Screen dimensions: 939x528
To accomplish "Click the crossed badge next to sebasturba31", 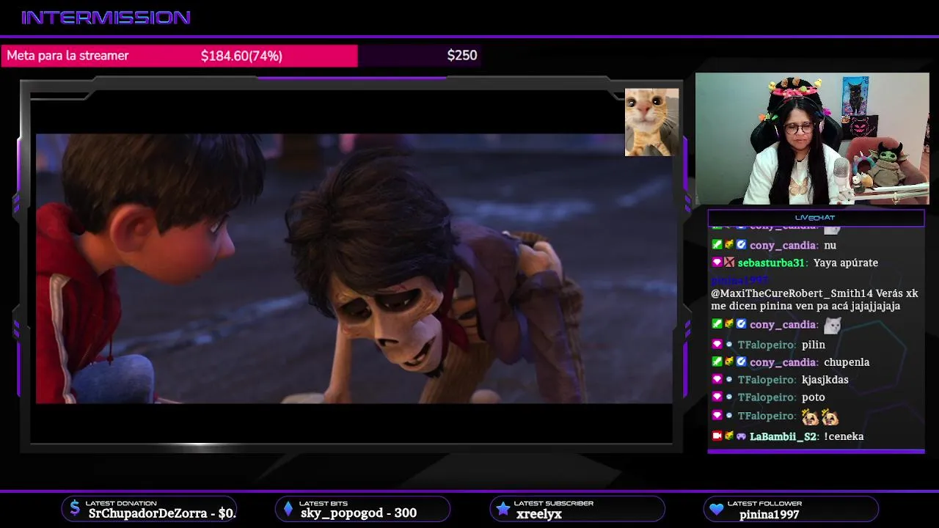I will click(729, 263).
